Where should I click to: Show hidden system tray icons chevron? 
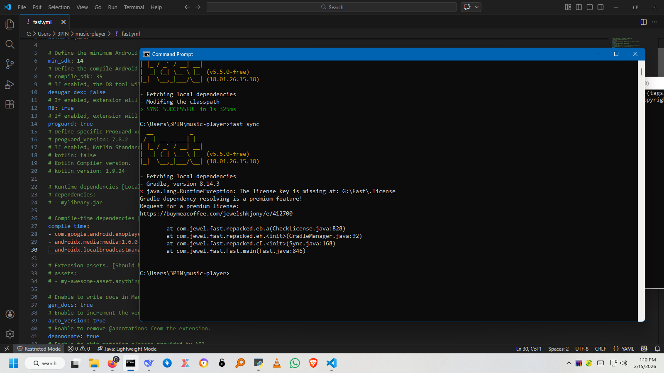[569, 363]
